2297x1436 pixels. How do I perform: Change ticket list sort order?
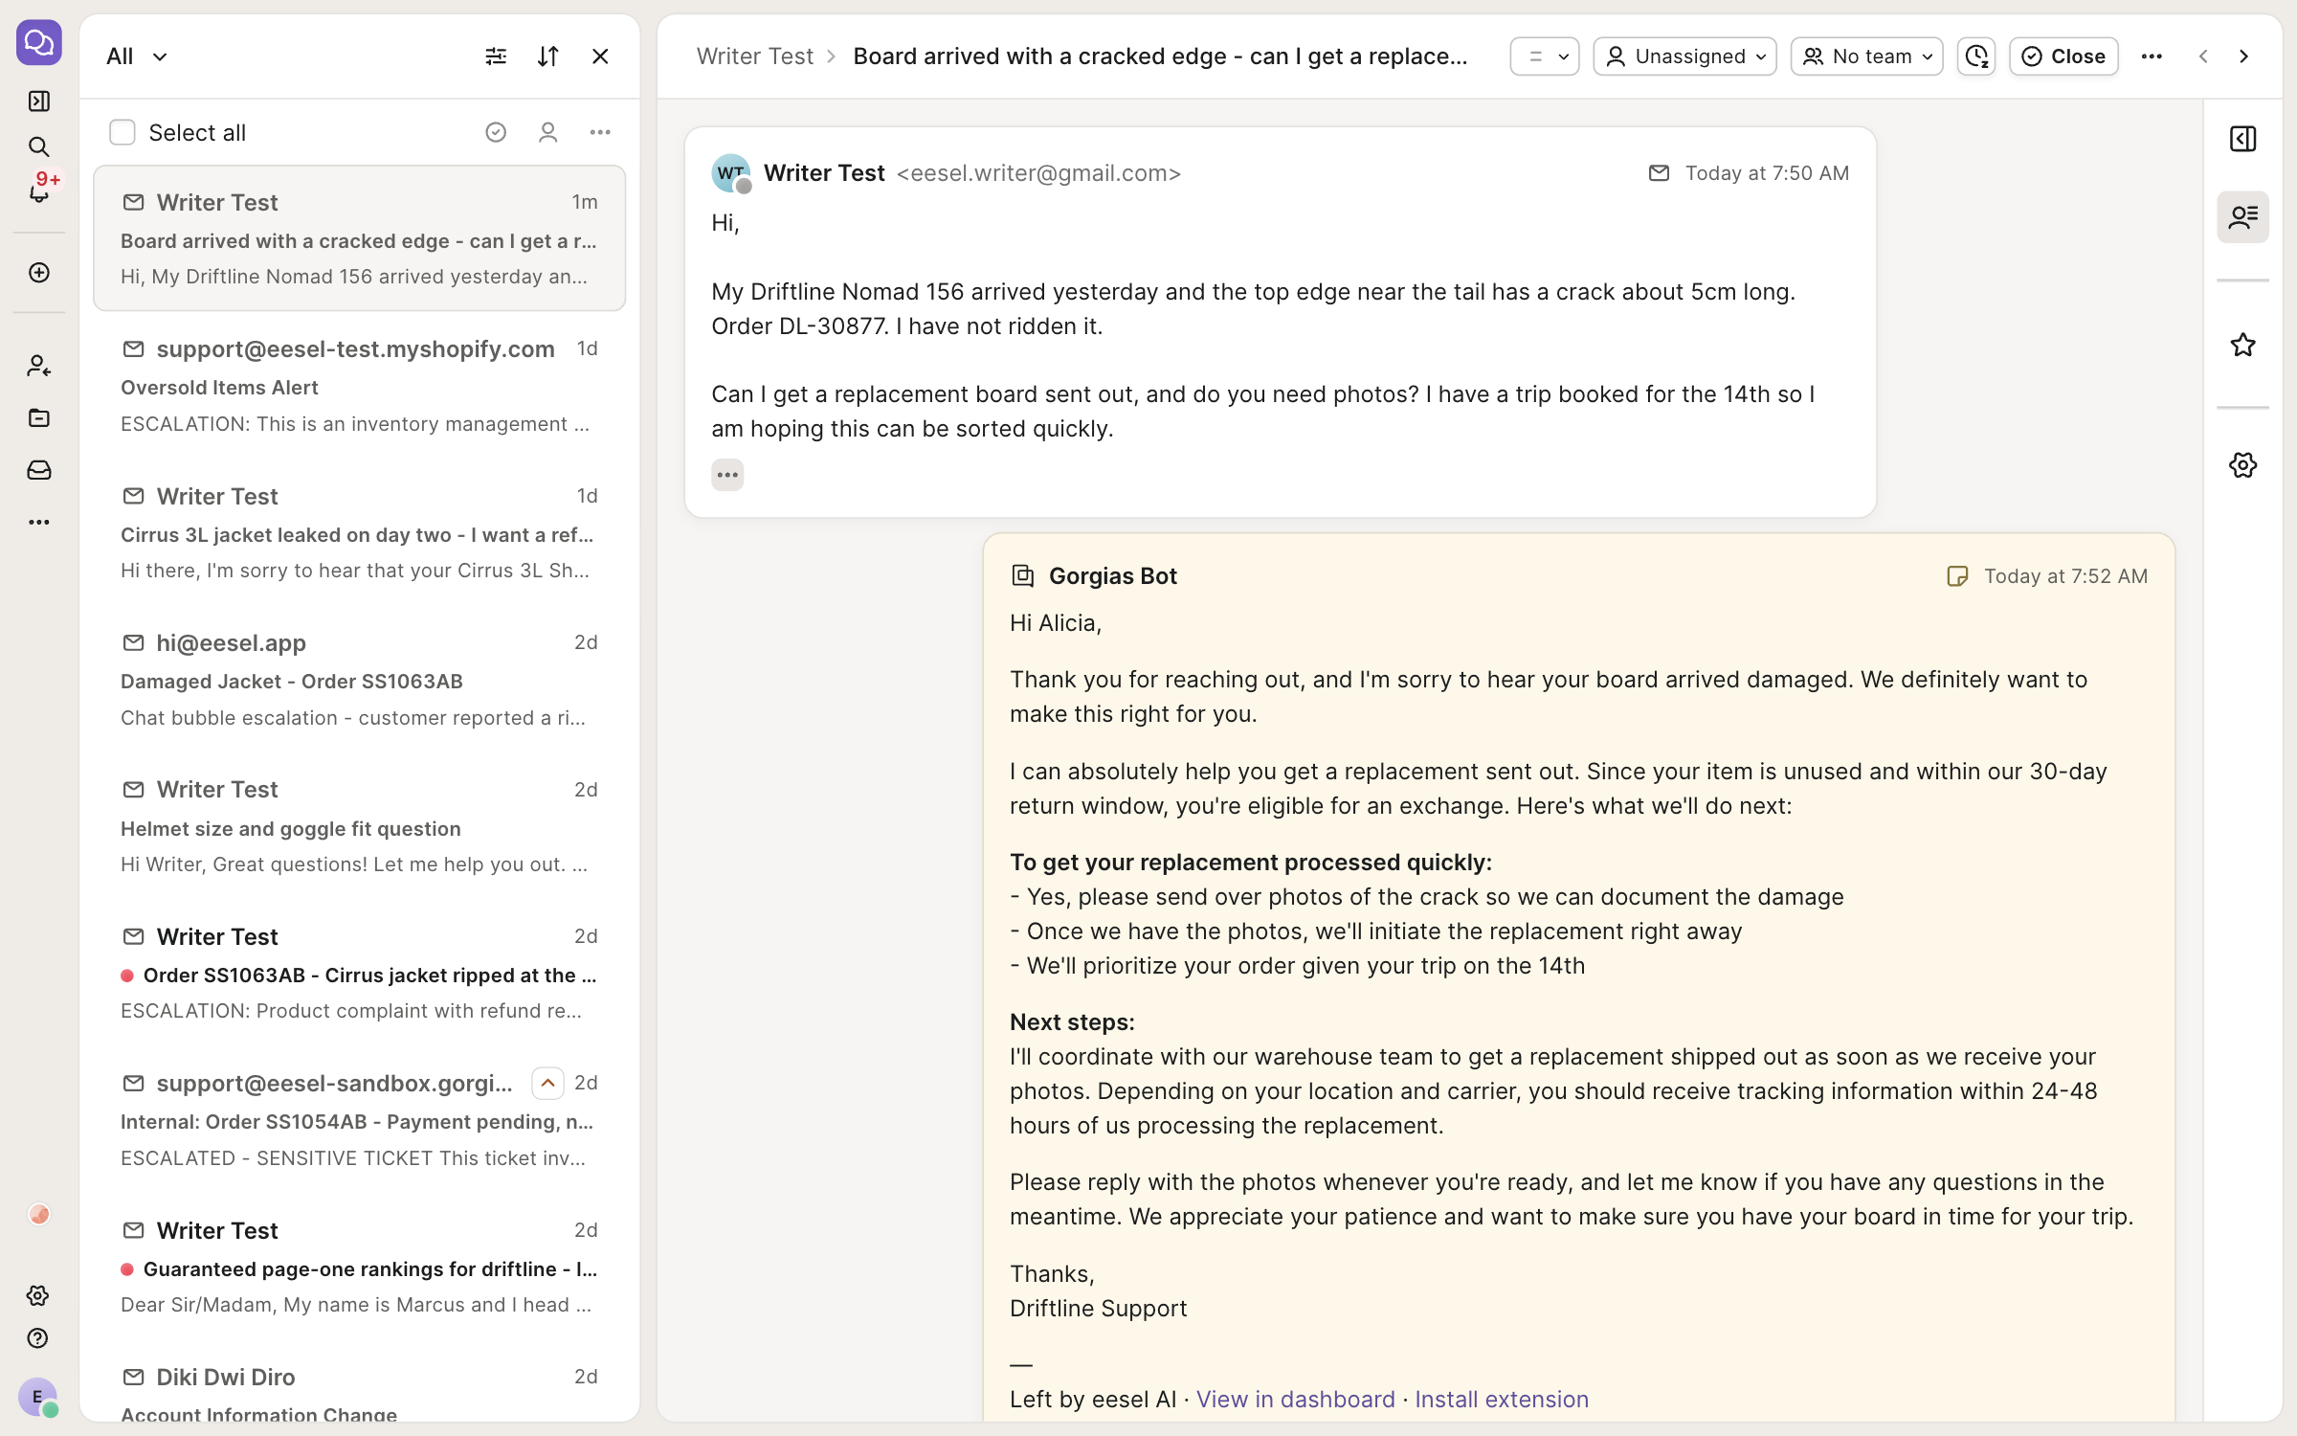[548, 56]
